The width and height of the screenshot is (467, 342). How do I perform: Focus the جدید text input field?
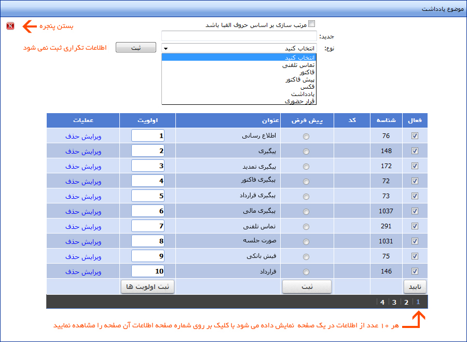pos(239,36)
